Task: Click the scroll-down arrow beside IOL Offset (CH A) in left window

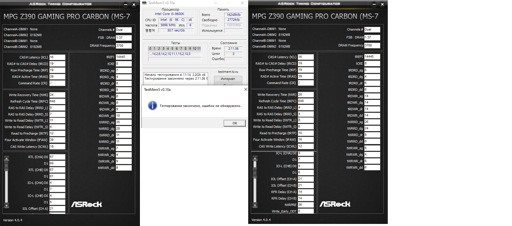Action: point(6,205)
